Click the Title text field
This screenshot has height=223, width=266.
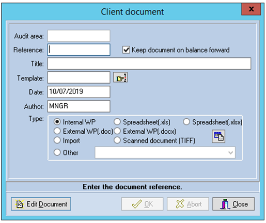tap(149, 63)
